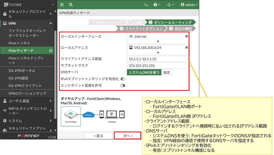Click the 192.168.200.0/24 address object icon
Viewport: 274px width, 155px height.
131,48
